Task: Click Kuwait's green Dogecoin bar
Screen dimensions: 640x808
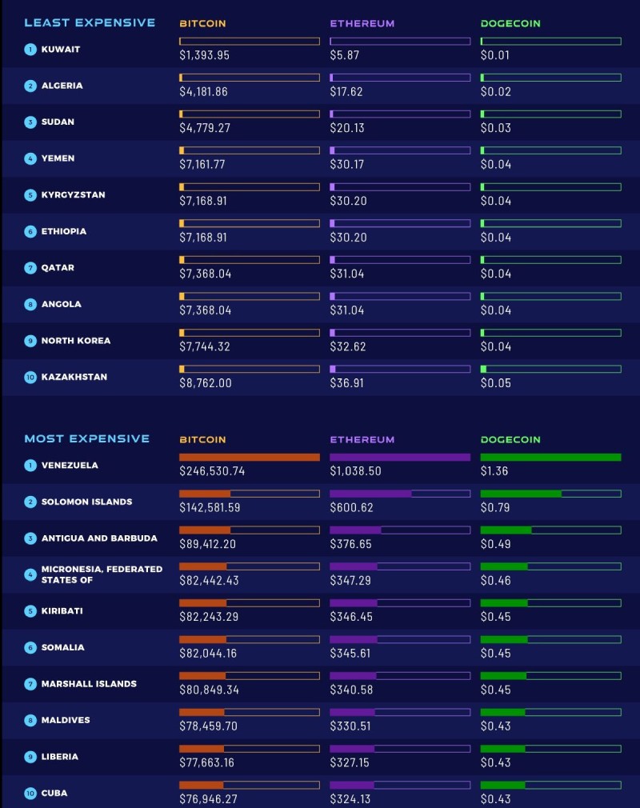Action: pos(550,41)
